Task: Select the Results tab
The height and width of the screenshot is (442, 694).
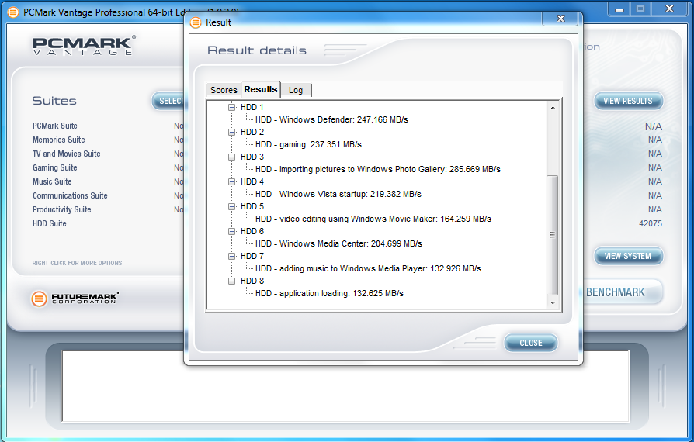Action: [x=261, y=89]
